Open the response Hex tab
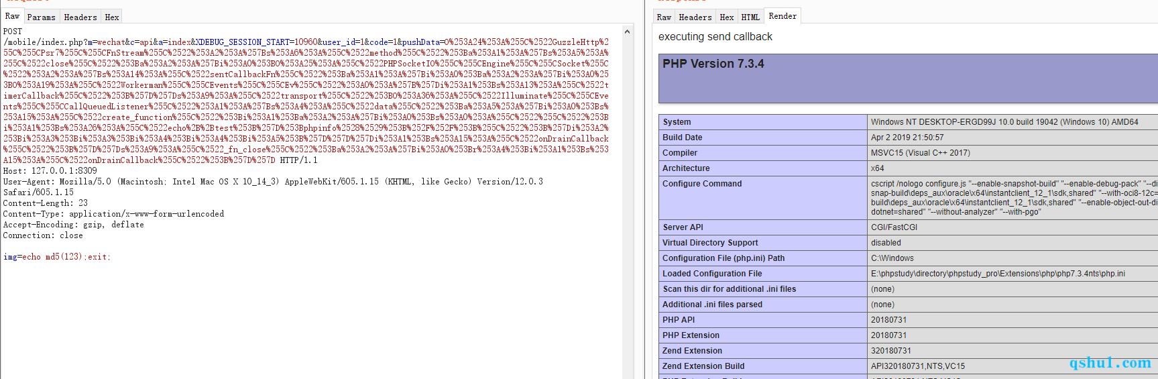 click(727, 17)
